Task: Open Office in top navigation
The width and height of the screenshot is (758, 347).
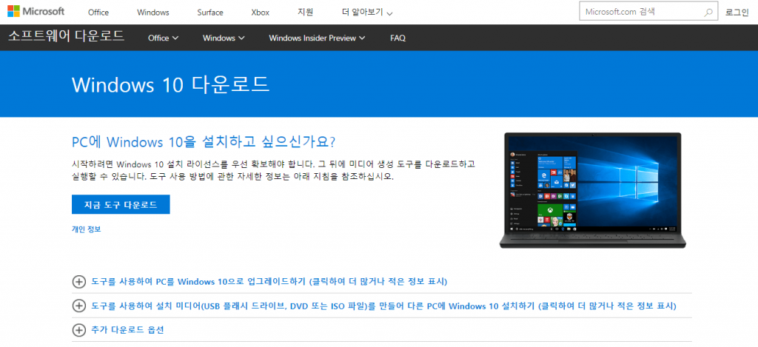Action: click(x=98, y=13)
